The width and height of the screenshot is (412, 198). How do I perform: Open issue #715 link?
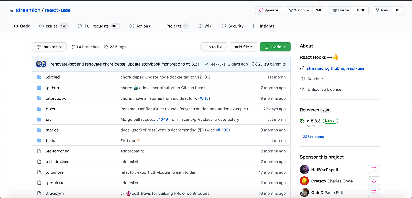[x=204, y=98]
